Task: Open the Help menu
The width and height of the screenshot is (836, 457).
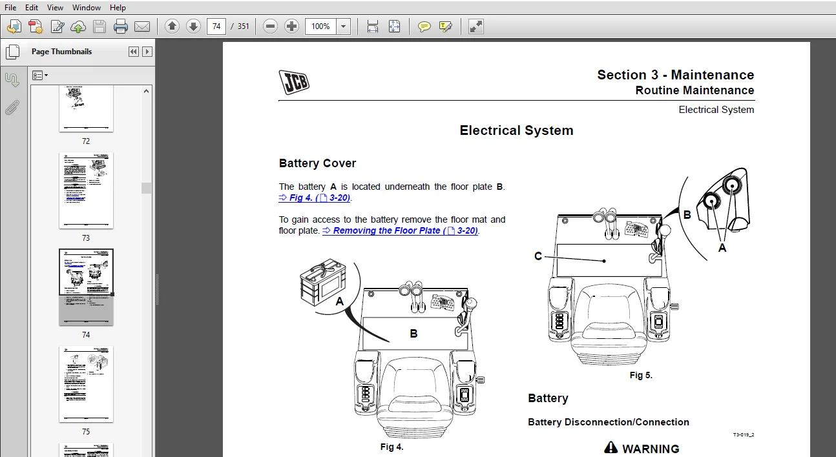Action: pyautogui.click(x=118, y=8)
